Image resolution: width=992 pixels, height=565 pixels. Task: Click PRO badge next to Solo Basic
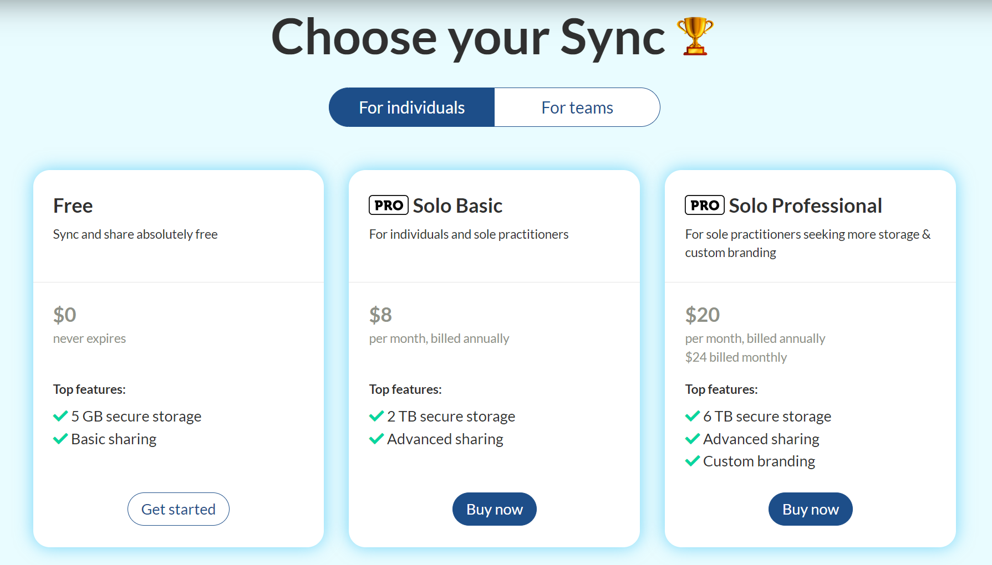(389, 206)
